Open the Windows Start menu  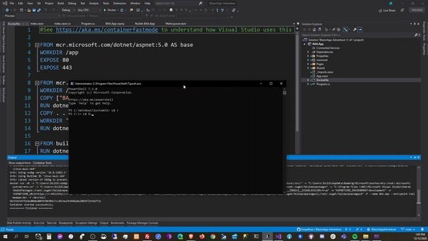[5, 236]
